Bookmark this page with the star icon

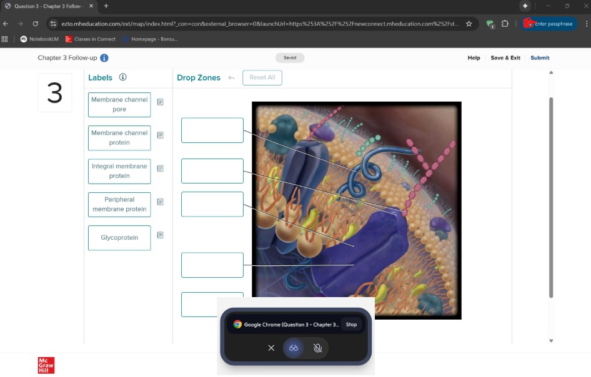469,24
